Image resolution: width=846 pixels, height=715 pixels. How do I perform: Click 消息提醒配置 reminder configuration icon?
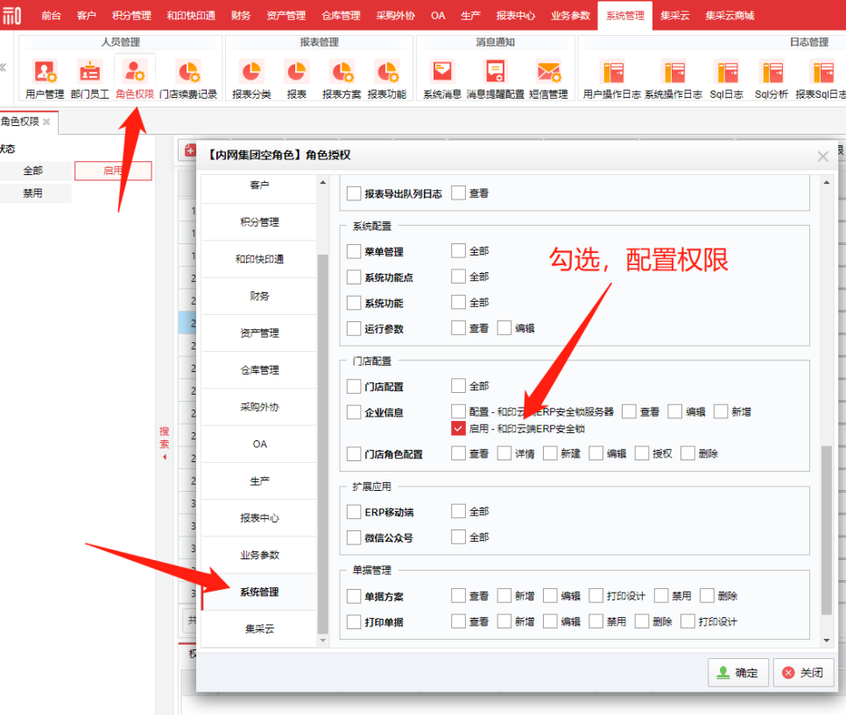[496, 78]
